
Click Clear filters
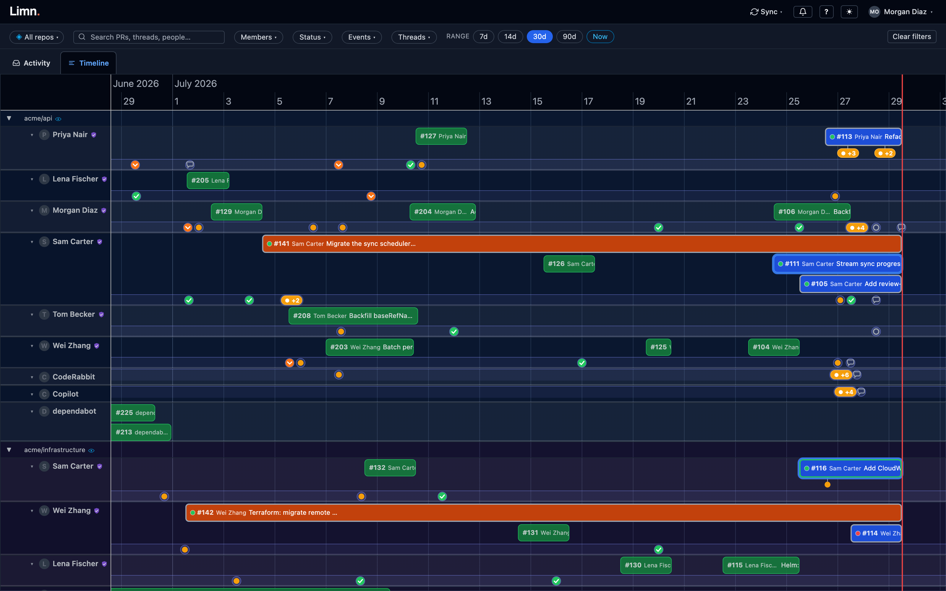coord(912,36)
